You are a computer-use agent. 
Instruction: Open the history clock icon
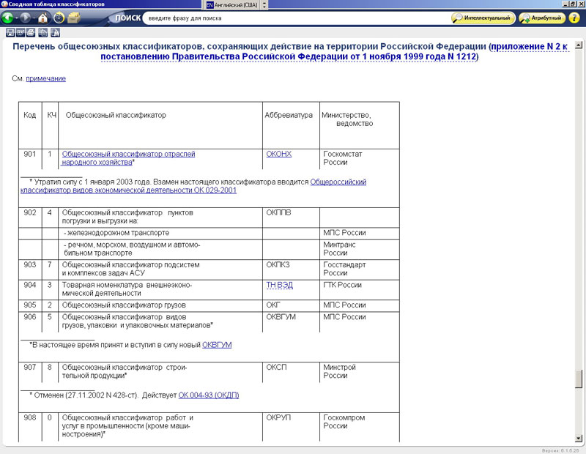click(x=59, y=18)
